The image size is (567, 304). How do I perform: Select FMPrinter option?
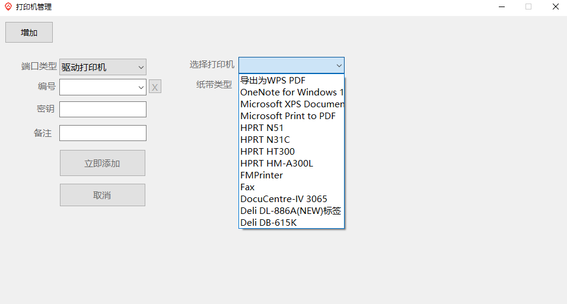tap(291, 175)
